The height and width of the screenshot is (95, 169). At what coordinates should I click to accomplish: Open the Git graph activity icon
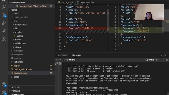pos(4,39)
